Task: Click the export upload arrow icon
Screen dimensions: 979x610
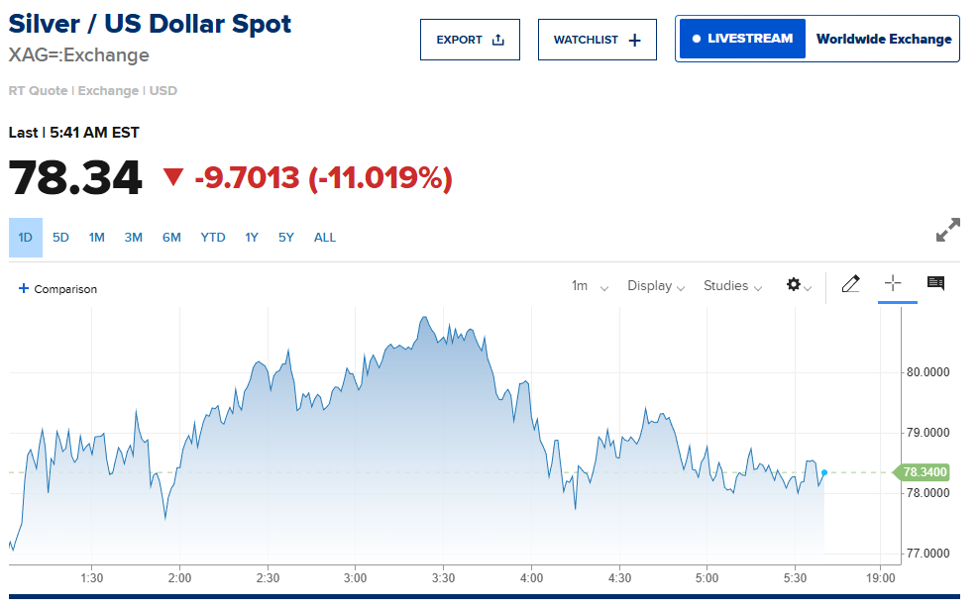Action: pyautogui.click(x=498, y=40)
